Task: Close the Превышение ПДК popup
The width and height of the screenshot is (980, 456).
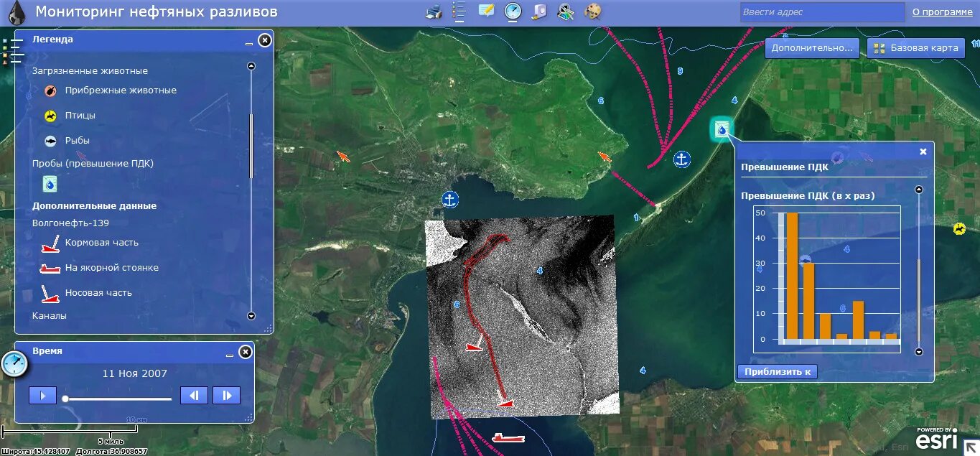Action: click(923, 152)
